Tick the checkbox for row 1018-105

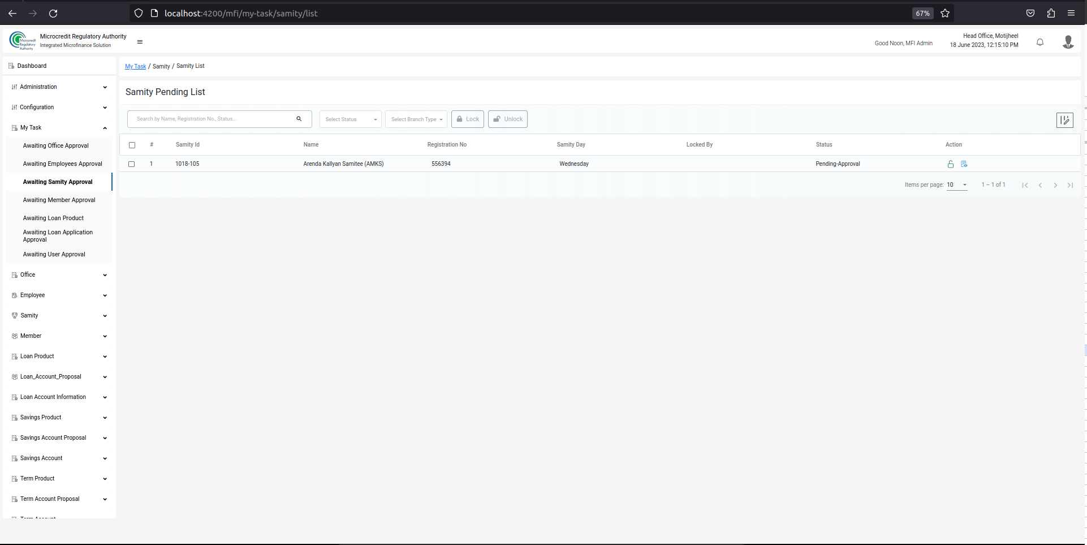click(131, 164)
